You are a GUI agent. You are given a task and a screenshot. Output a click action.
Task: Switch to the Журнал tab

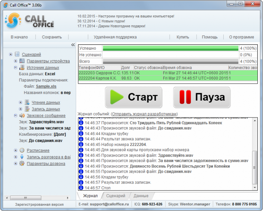click(x=90, y=196)
